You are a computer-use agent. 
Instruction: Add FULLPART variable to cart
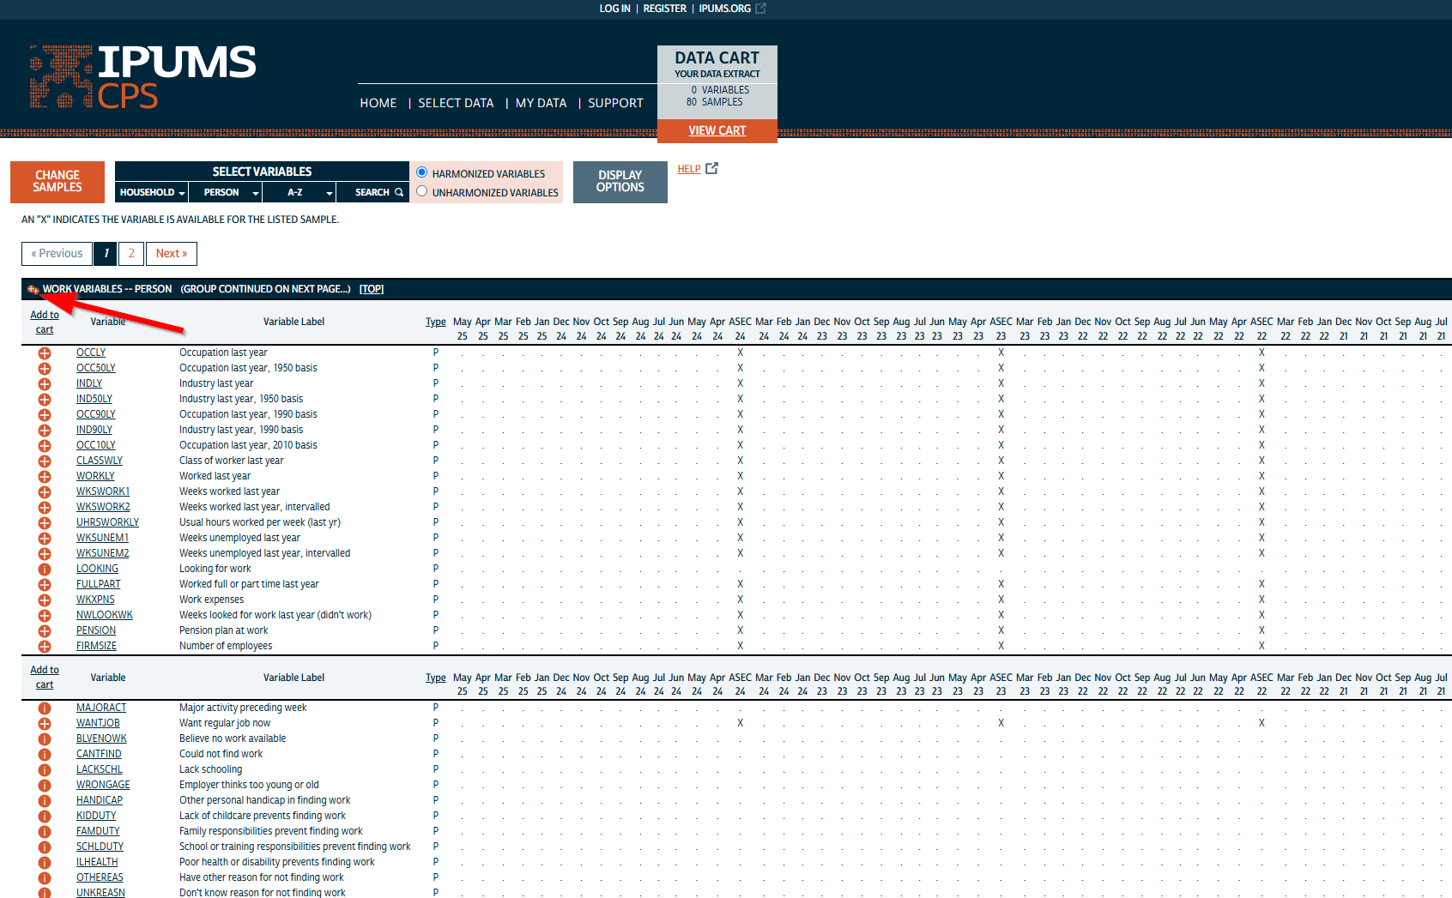(45, 585)
